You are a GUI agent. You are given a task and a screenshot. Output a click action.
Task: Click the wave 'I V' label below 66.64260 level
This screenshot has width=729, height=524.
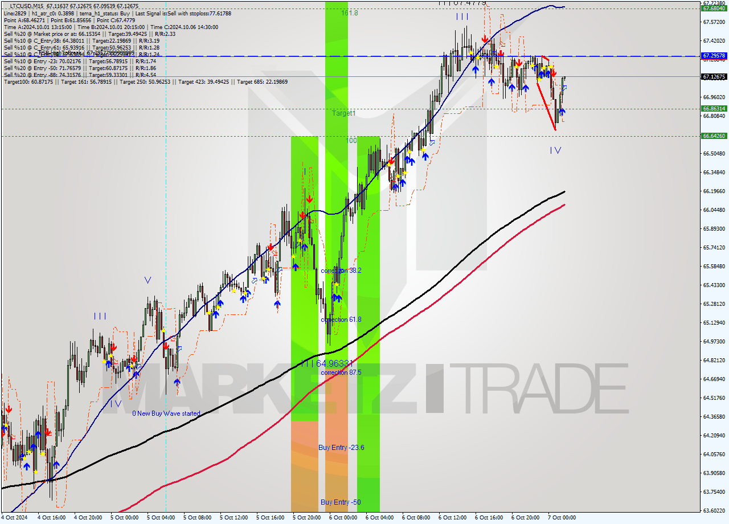point(555,150)
